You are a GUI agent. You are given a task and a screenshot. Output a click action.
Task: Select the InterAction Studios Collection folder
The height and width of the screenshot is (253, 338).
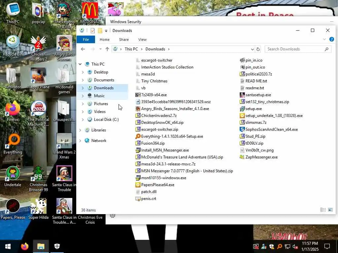[x=165, y=67]
